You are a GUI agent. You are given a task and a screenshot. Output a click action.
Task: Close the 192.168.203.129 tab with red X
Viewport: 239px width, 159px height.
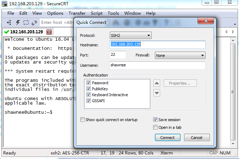[49, 32]
